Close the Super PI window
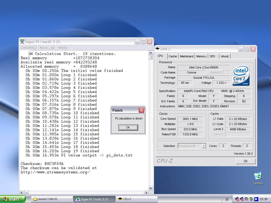 [150, 41]
